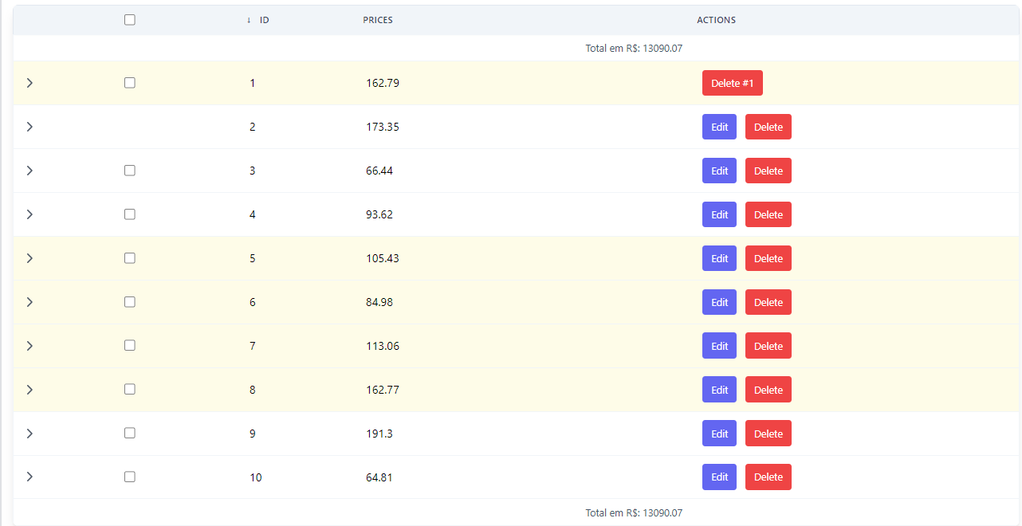This screenshot has width=1022, height=526.
Task: Expand row 10 with the chevron
Action: [x=29, y=477]
